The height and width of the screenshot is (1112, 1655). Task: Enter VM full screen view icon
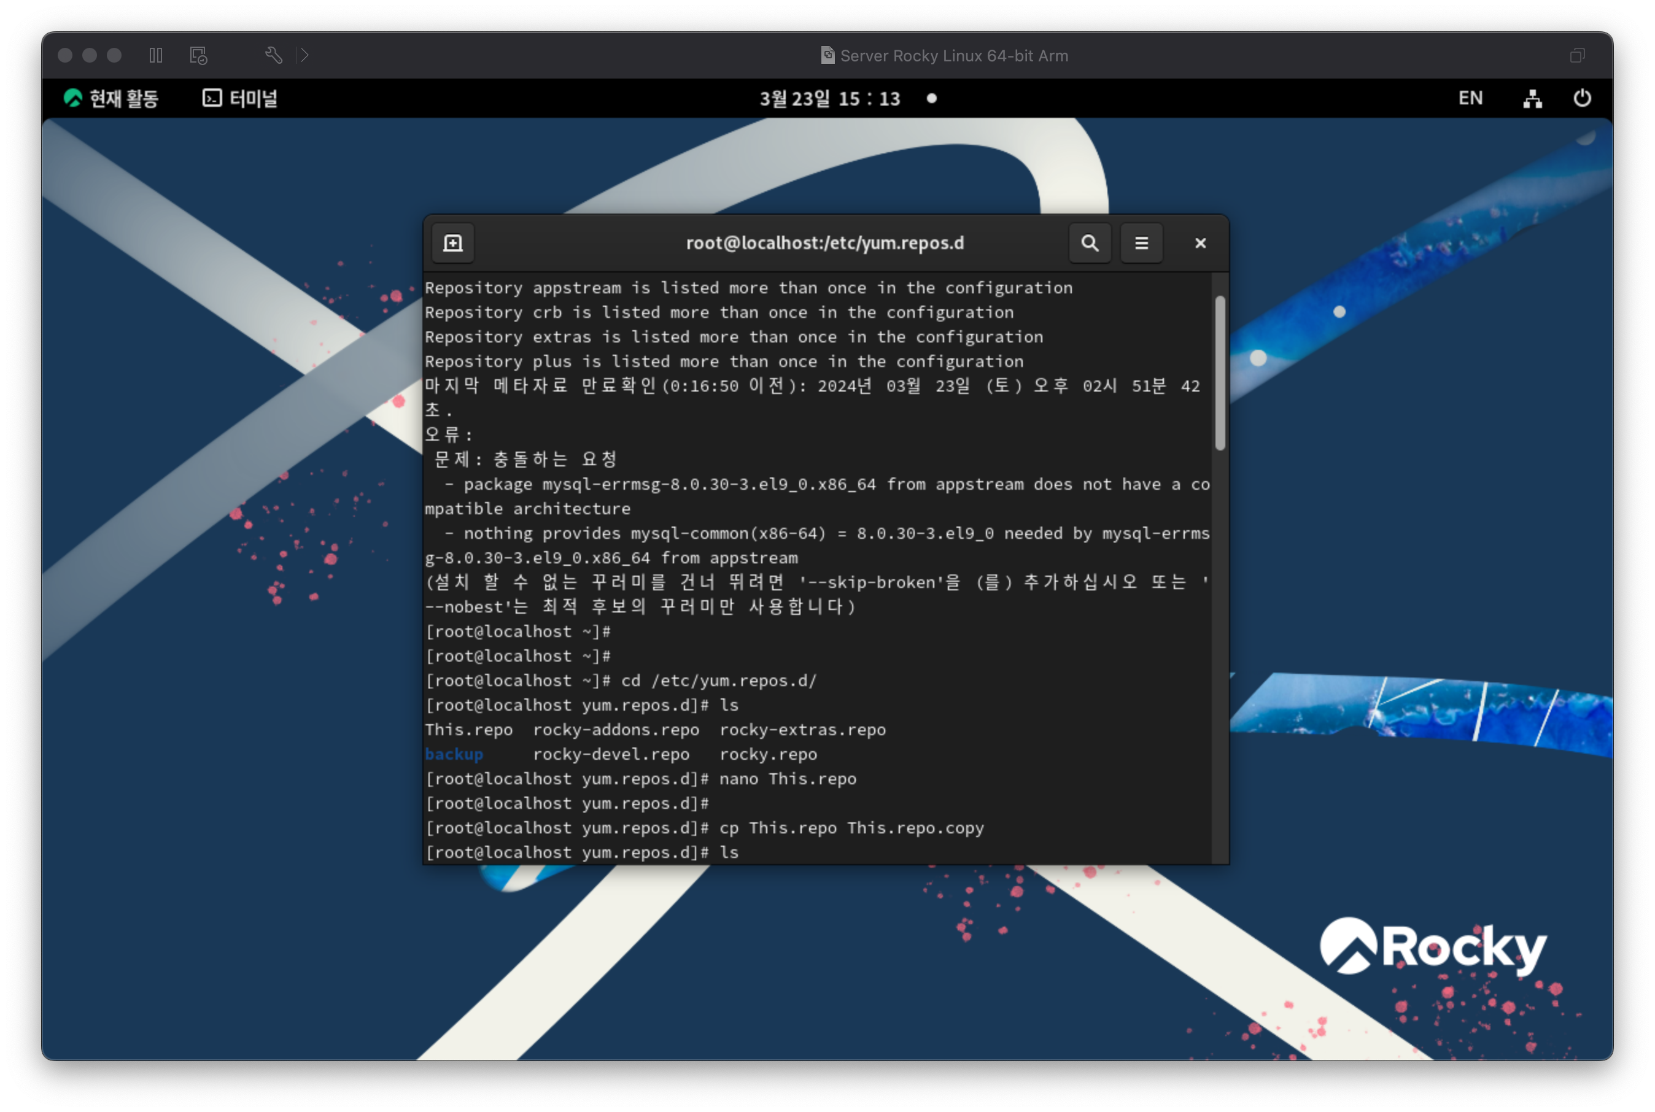[x=1577, y=55]
